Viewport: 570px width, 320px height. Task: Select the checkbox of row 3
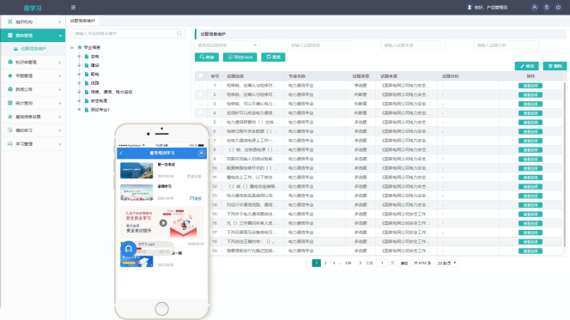click(x=201, y=103)
